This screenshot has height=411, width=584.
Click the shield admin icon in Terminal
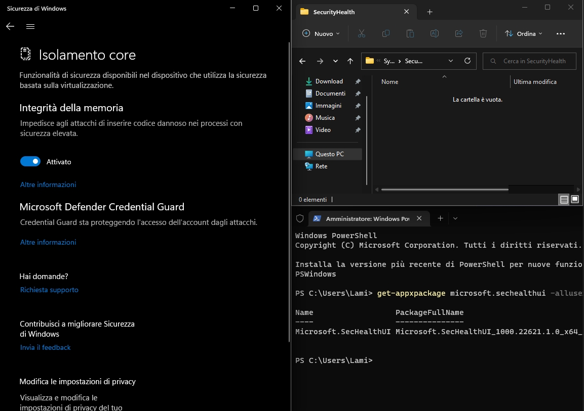click(x=300, y=218)
